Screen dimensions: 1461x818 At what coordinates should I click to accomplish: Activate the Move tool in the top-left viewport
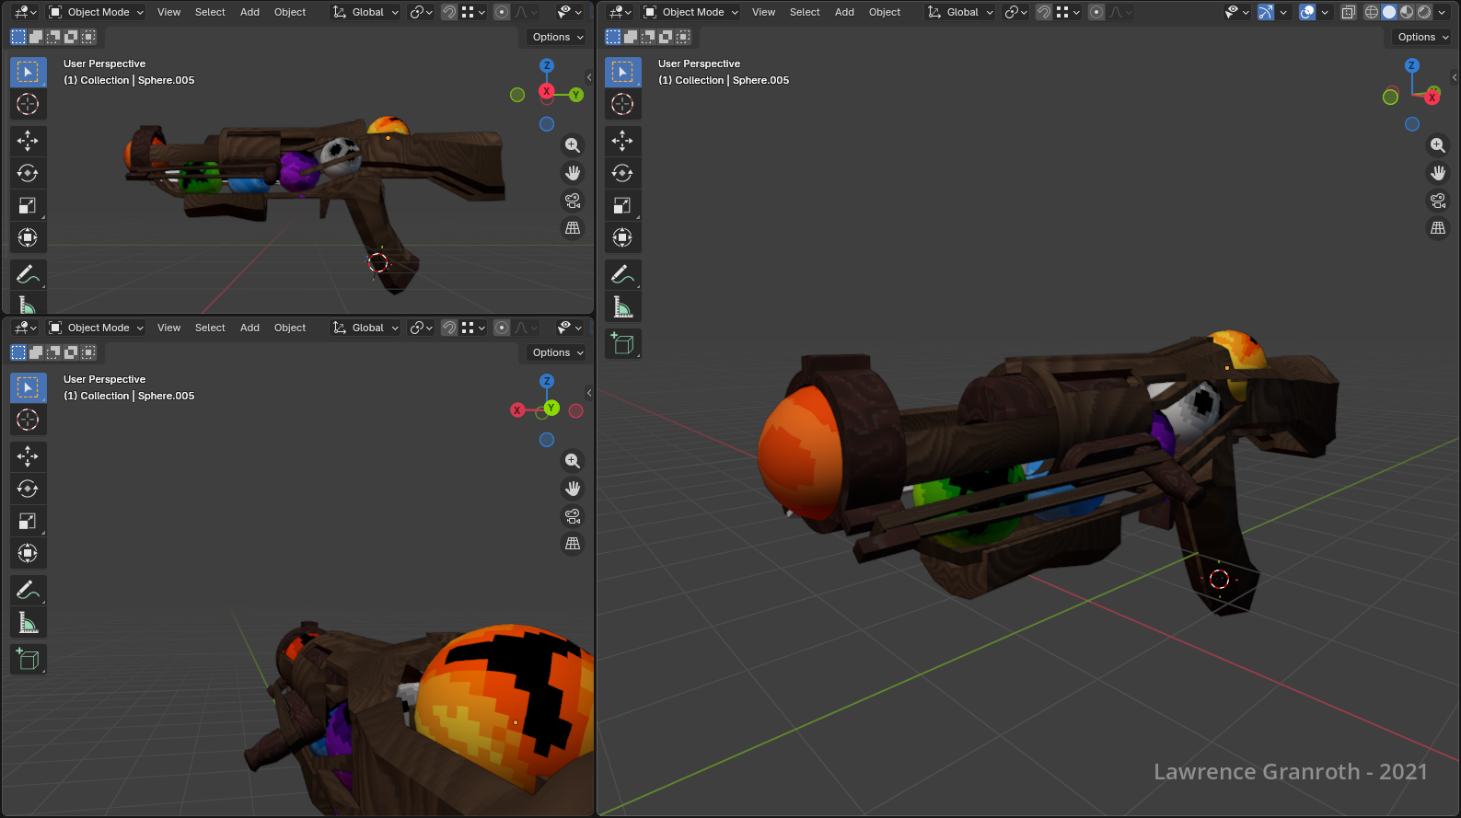click(x=28, y=141)
